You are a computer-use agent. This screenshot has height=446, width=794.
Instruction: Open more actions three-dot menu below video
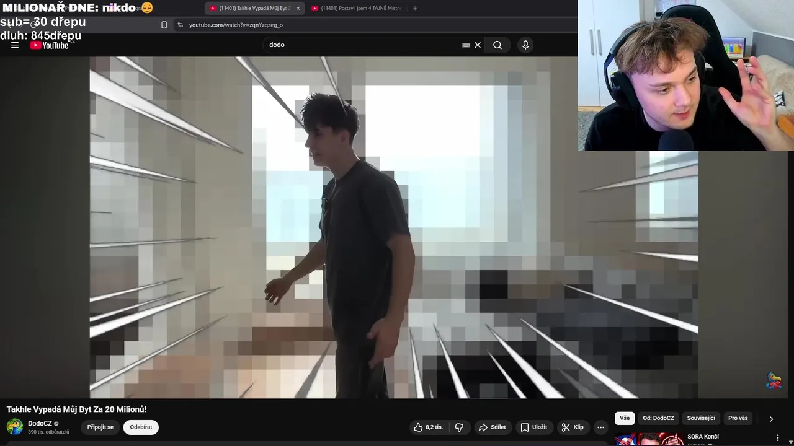coord(600,427)
